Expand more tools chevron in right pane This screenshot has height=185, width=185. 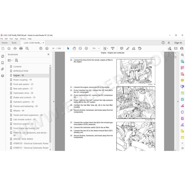click(182, 143)
